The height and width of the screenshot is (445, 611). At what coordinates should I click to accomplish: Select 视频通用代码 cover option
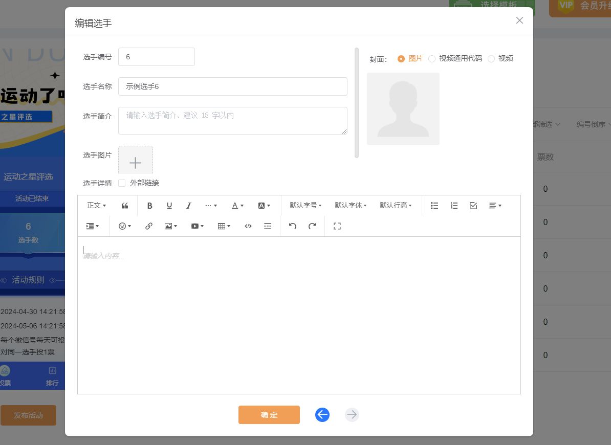pos(432,59)
